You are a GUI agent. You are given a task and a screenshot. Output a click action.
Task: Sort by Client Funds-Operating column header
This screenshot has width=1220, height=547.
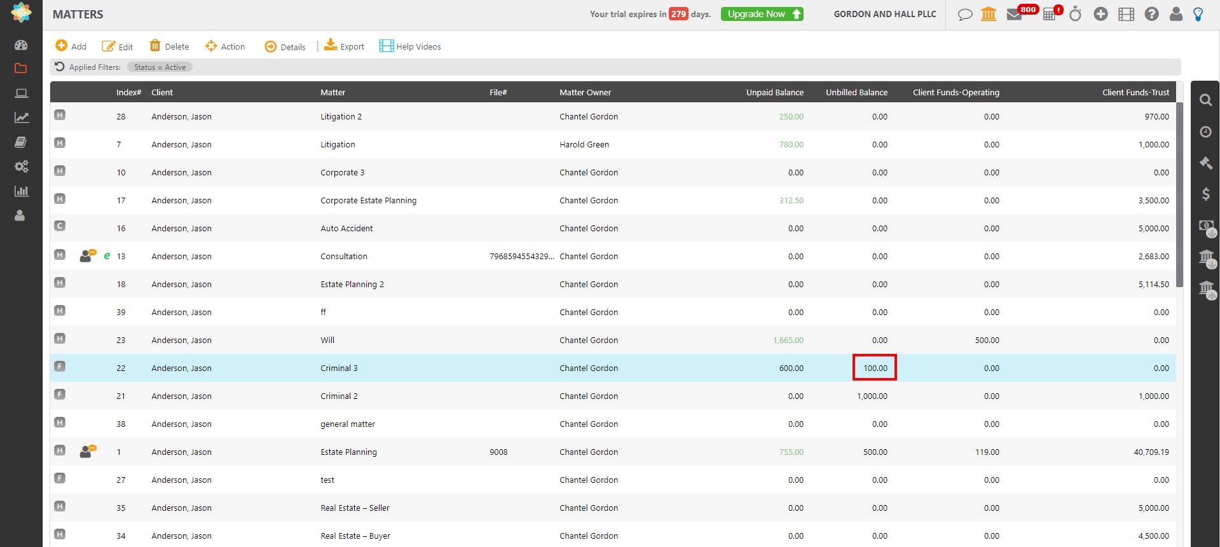956,92
